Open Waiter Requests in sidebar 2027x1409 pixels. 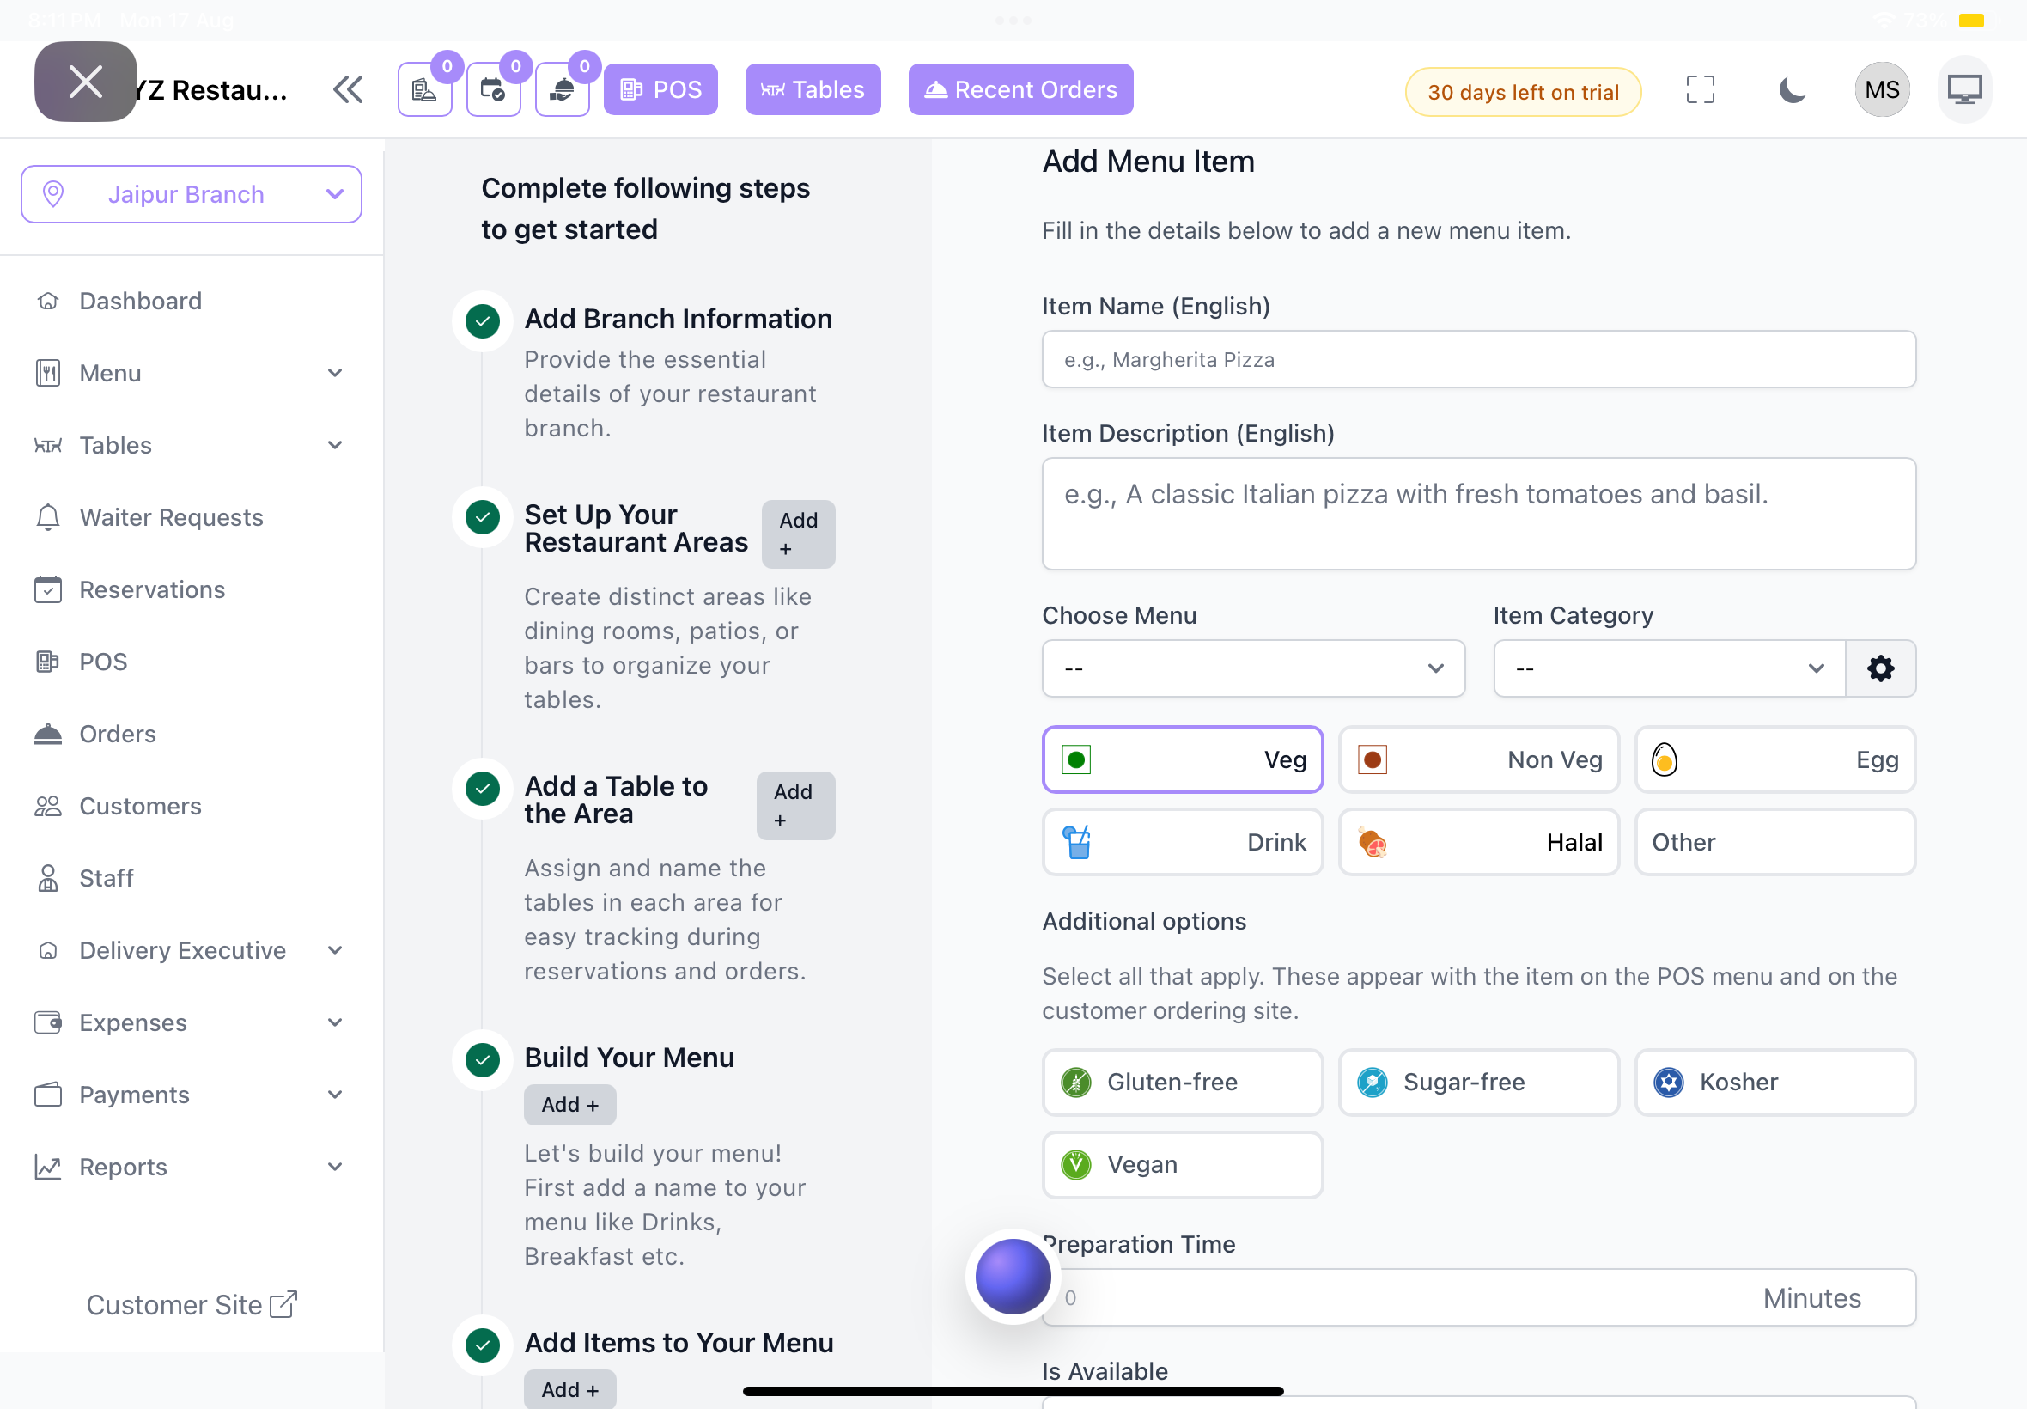coord(192,517)
